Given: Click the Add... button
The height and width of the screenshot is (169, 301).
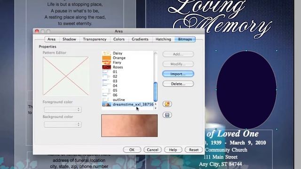Looking at the screenshot, I should tap(178, 54).
